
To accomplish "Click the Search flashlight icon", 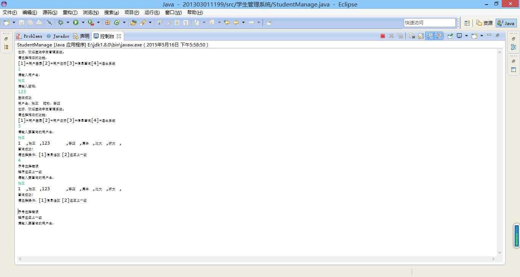I will tap(143, 23).
